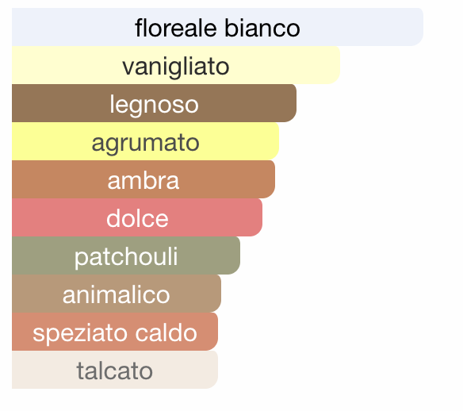This screenshot has height=411, width=463.
Task: Click the 'agrumato' text label
Action: coord(146,144)
